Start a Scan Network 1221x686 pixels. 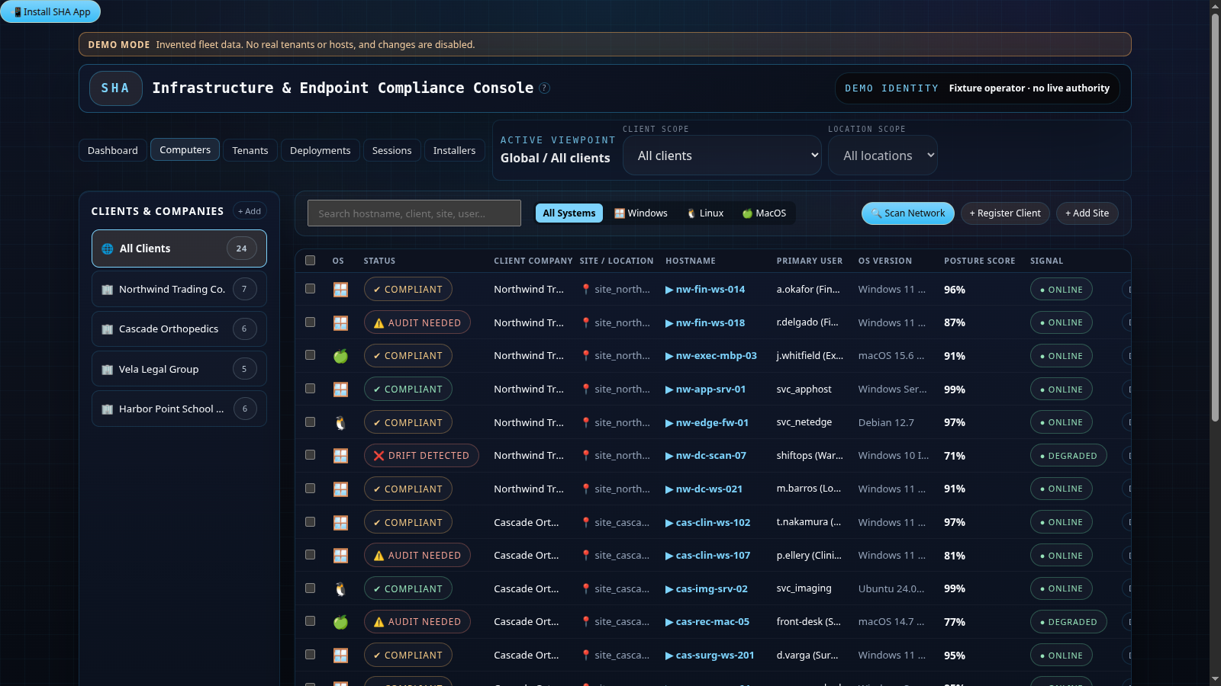pos(908,213)
